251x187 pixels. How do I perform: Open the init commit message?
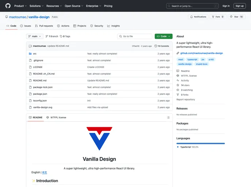pyautogui.click(x=89, y=101)
